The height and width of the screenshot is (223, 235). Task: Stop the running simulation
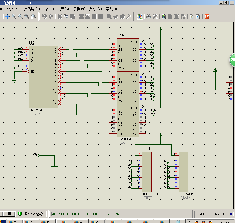tap(9, 214)
